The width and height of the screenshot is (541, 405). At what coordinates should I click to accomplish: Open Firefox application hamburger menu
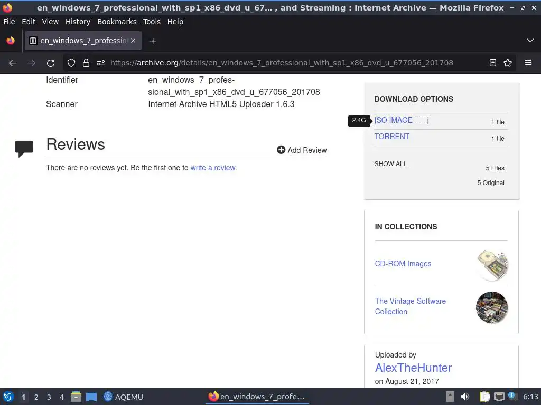(x=528, y=63)
